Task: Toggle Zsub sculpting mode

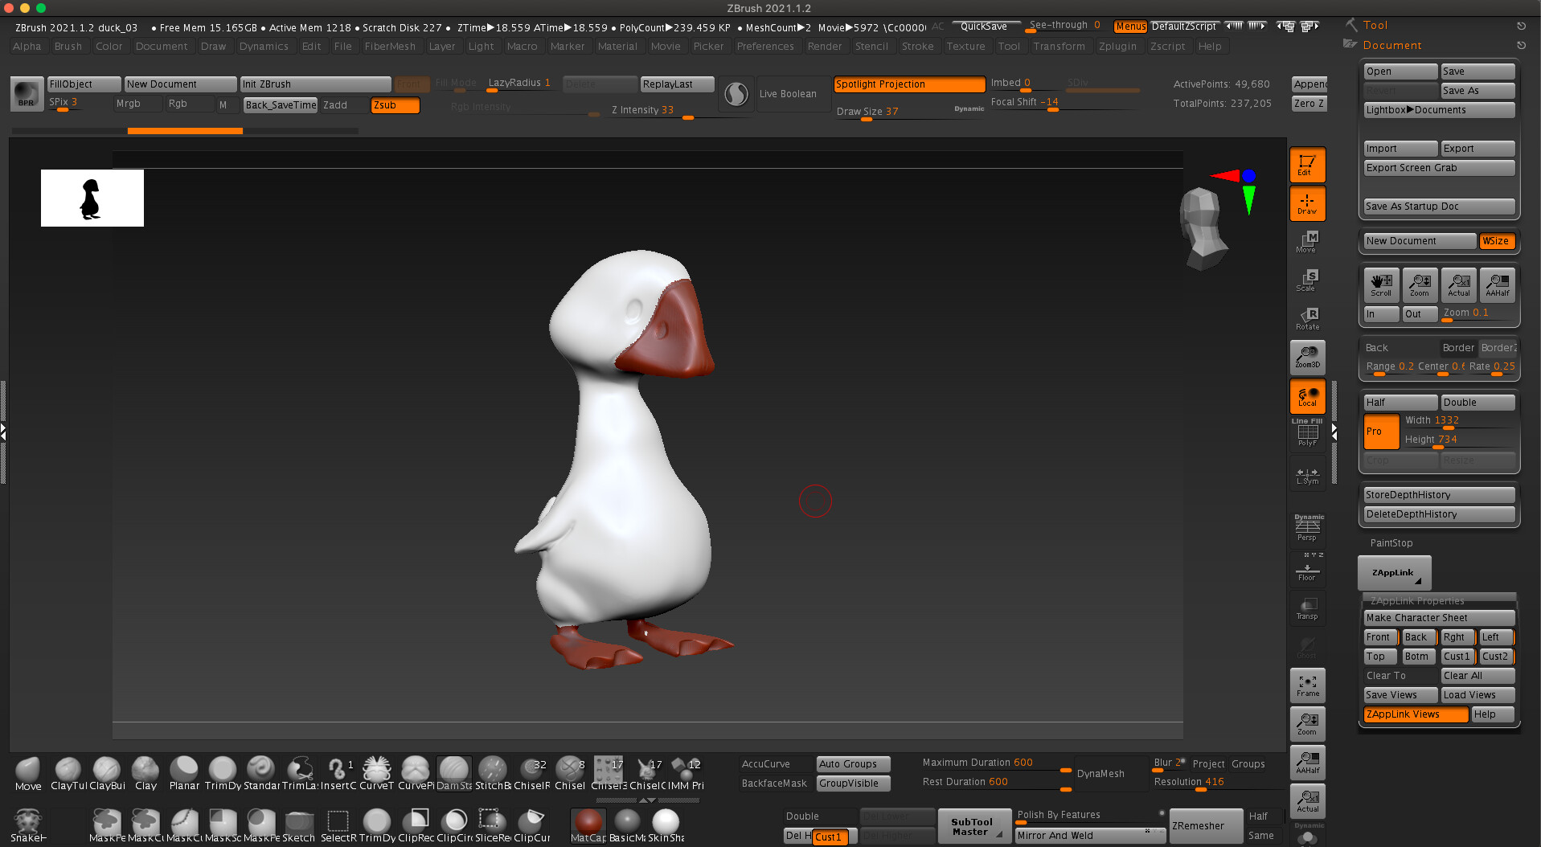Action: point(395,104)
